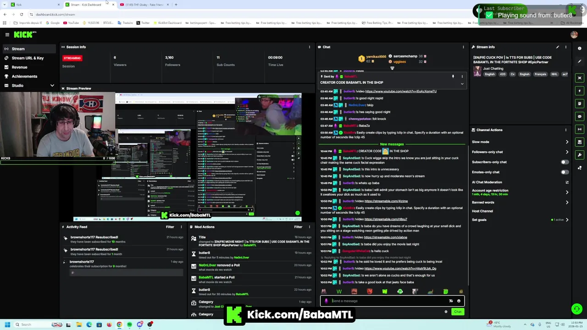
Task: Open Activity Feed Filter dropdown
Action: pyautogui.click(x=170, y=227)
